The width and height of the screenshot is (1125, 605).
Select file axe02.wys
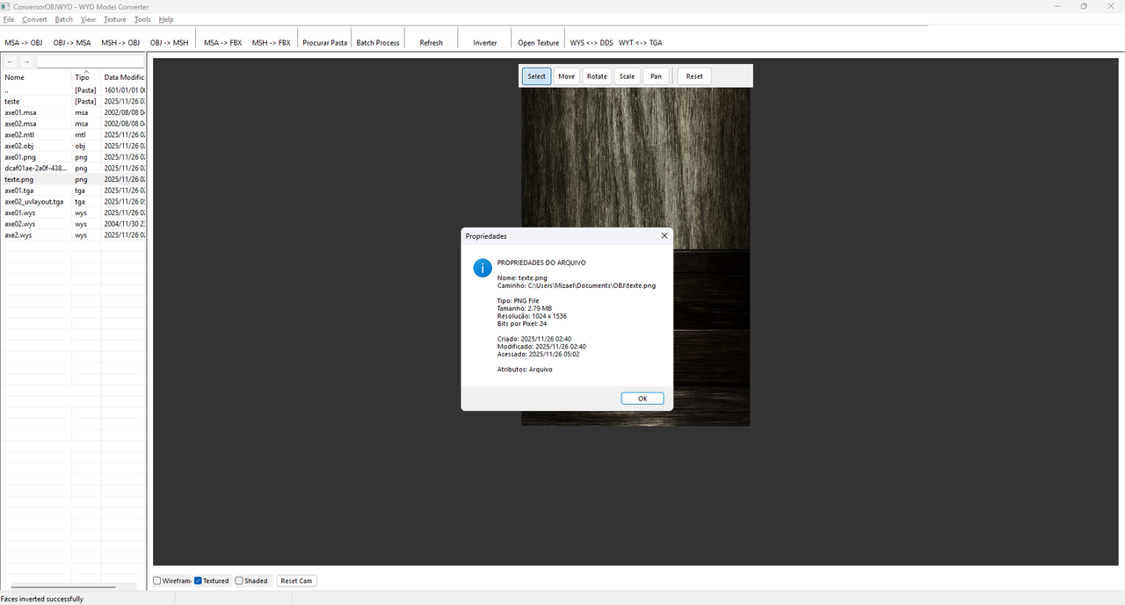point(73,224)
